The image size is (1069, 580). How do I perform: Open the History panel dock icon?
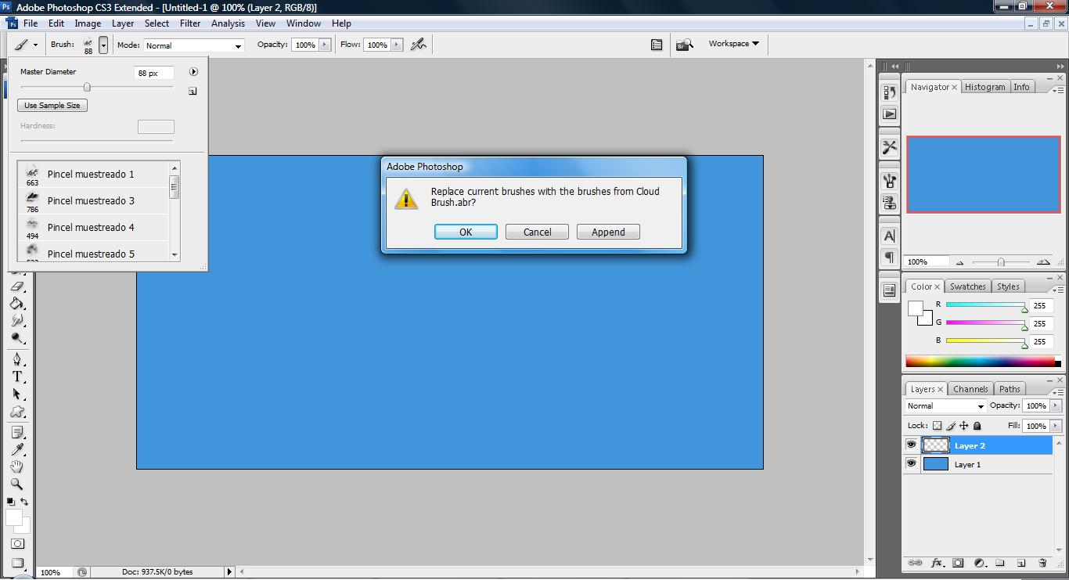[889, 92]
